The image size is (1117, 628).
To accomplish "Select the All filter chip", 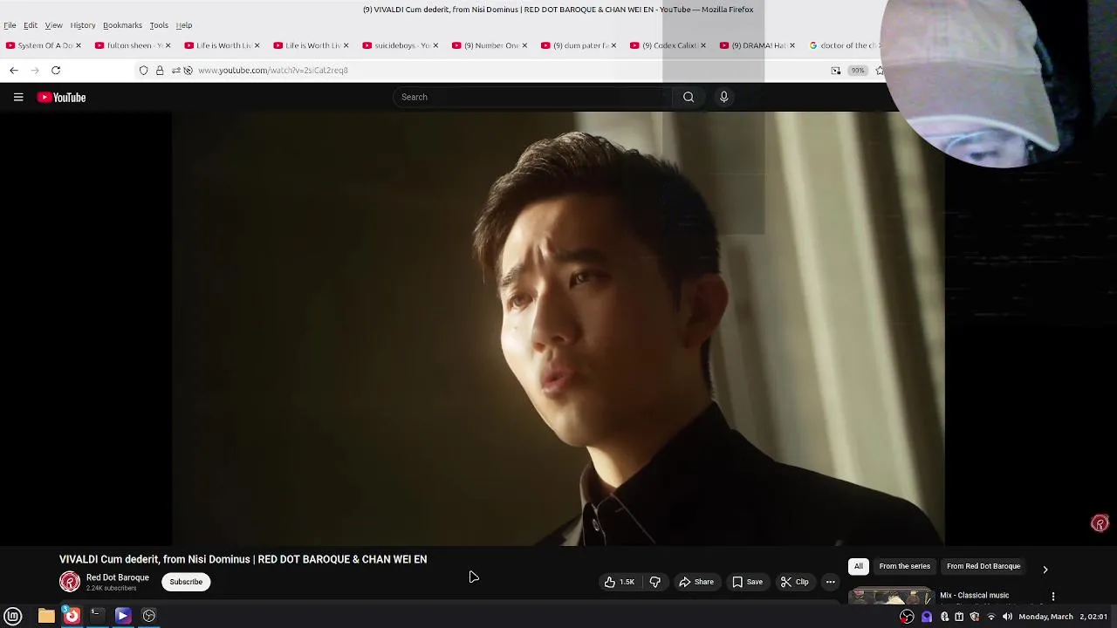I will (859, 566).
